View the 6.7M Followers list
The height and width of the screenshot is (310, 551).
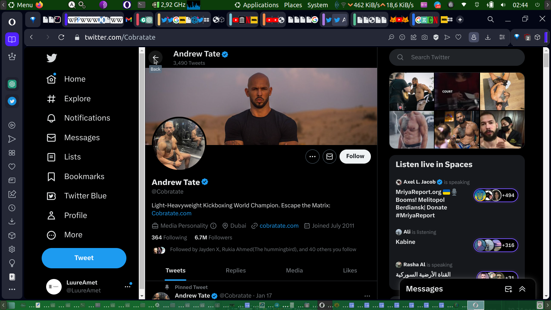[x=213, y=237]
